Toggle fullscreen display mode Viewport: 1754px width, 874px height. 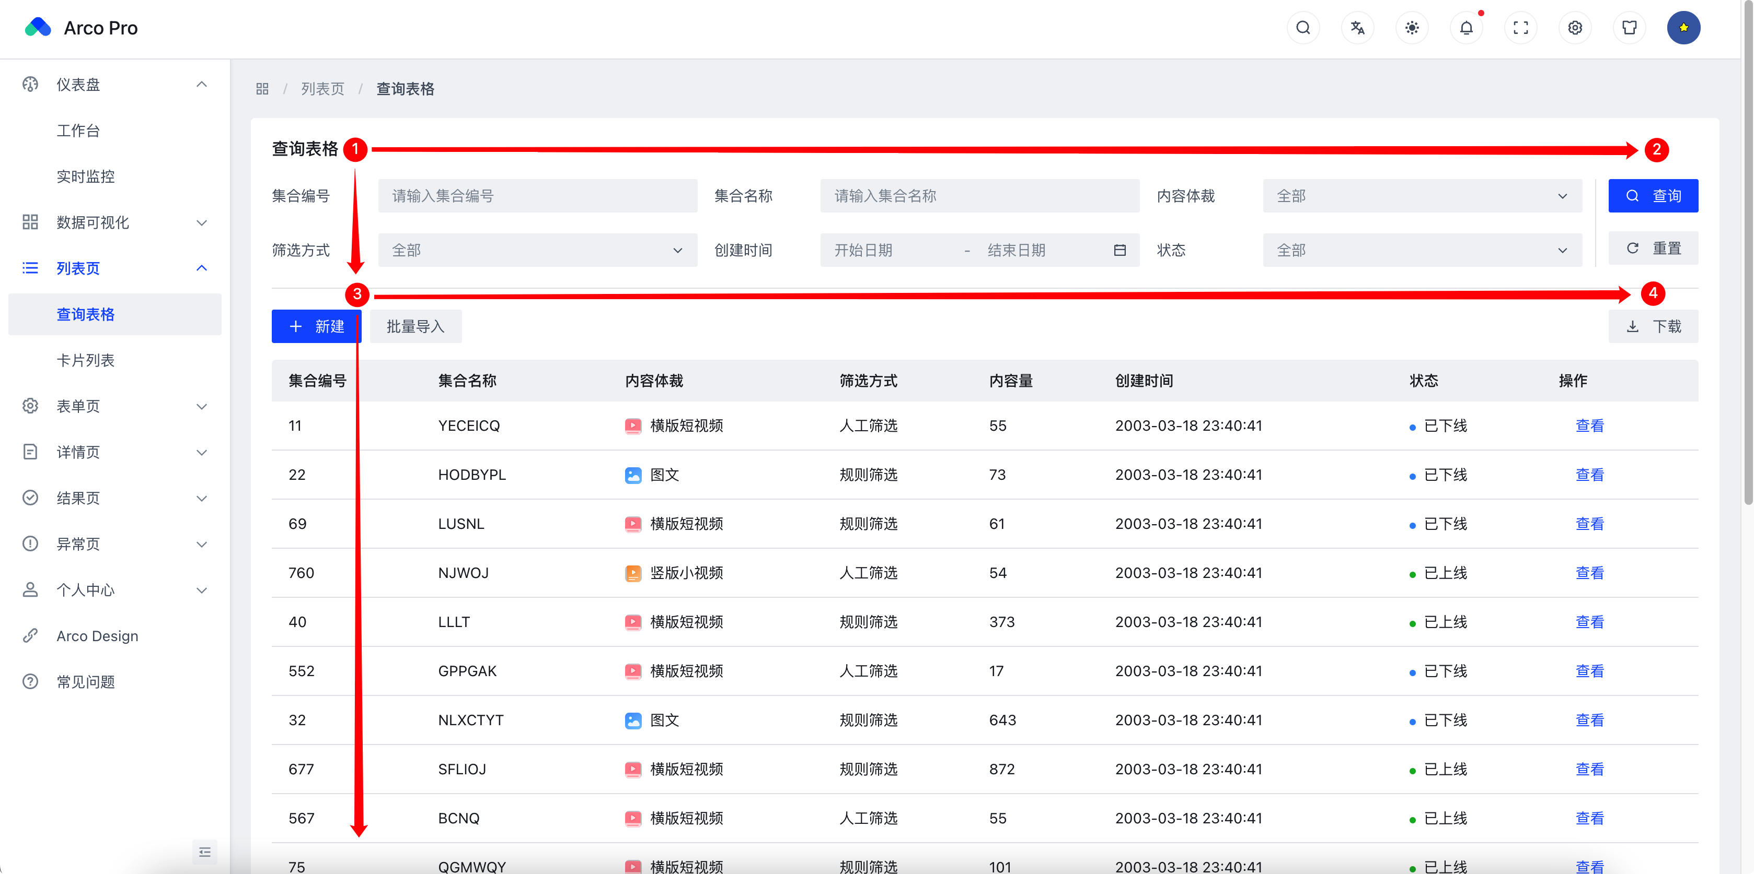point(1520,28)
